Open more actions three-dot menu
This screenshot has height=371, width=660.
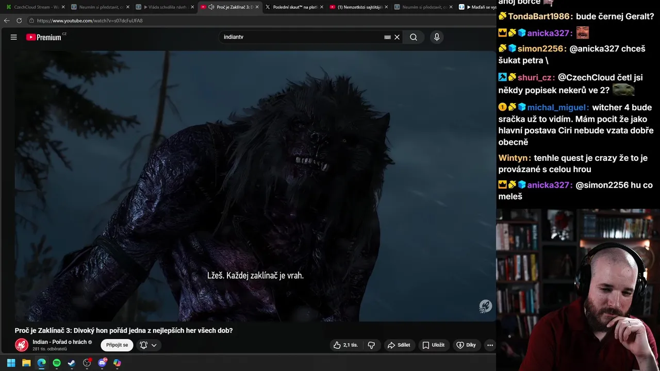490,345
